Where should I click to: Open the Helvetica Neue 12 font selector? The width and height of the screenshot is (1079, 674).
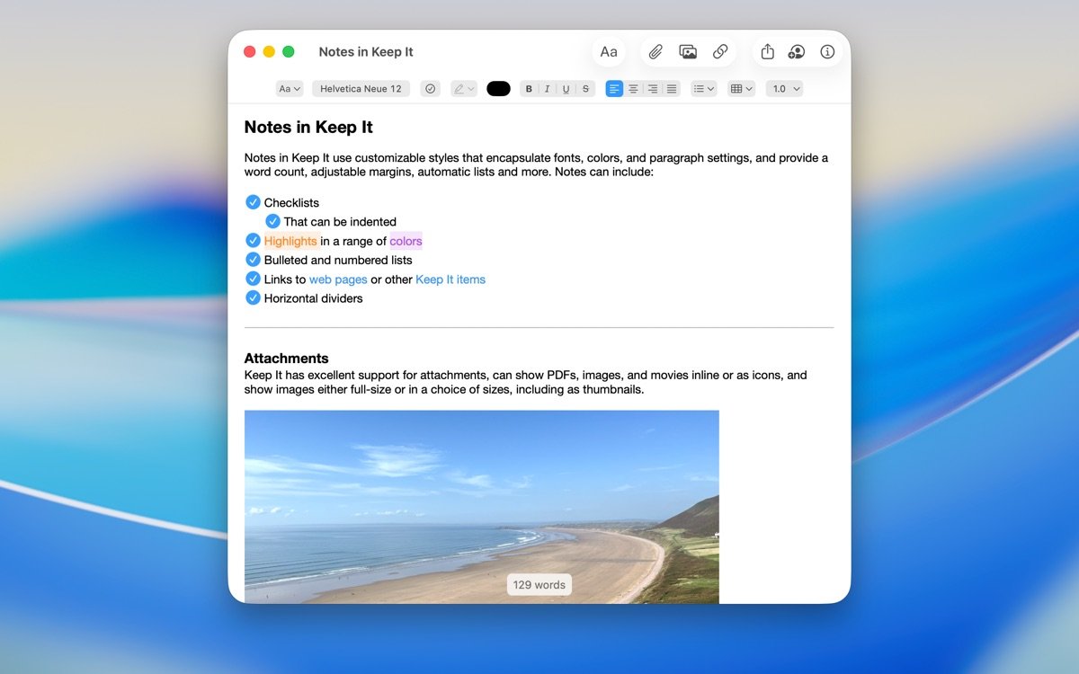(x=361, y=88)
